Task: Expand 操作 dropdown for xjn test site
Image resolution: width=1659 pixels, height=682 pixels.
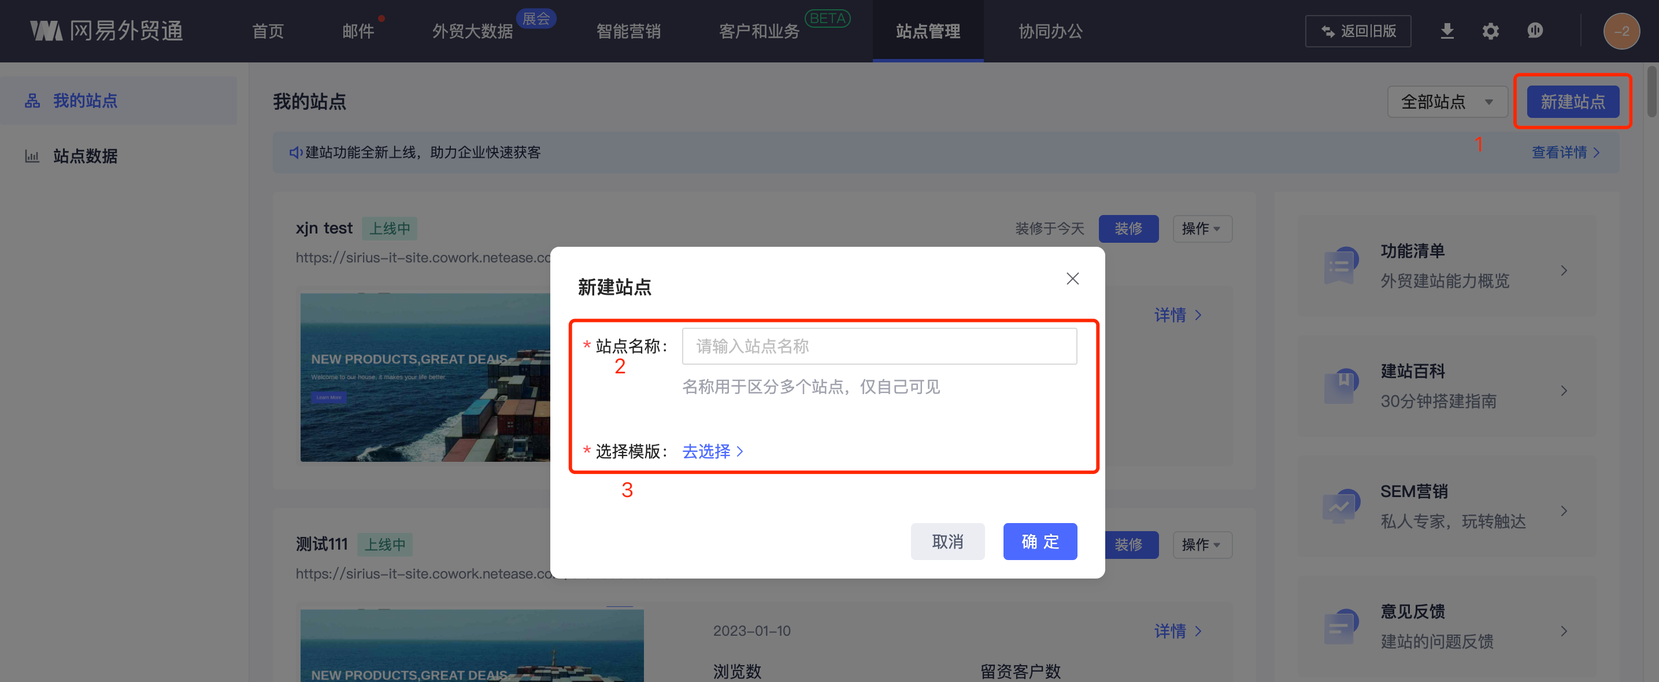Action: click(1202, 229)
